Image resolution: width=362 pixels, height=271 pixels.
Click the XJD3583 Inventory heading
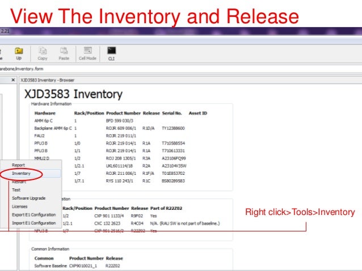(x=73, y=94)
